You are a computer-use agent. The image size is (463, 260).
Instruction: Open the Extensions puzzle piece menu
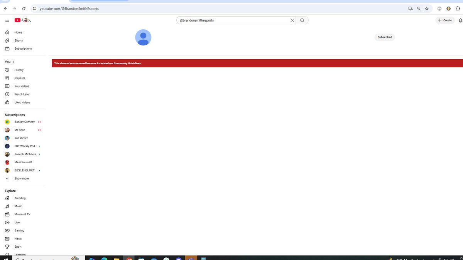[x=458, y=8]
